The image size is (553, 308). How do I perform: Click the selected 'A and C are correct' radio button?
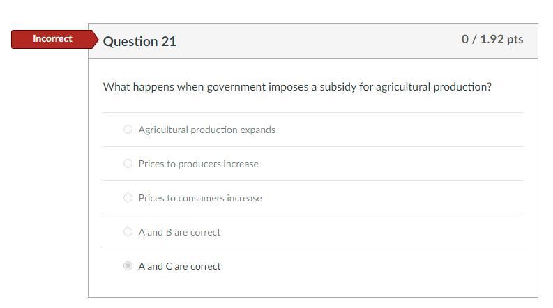[x=128, y=265]
